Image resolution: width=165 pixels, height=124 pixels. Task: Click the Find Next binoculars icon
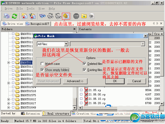50,16
